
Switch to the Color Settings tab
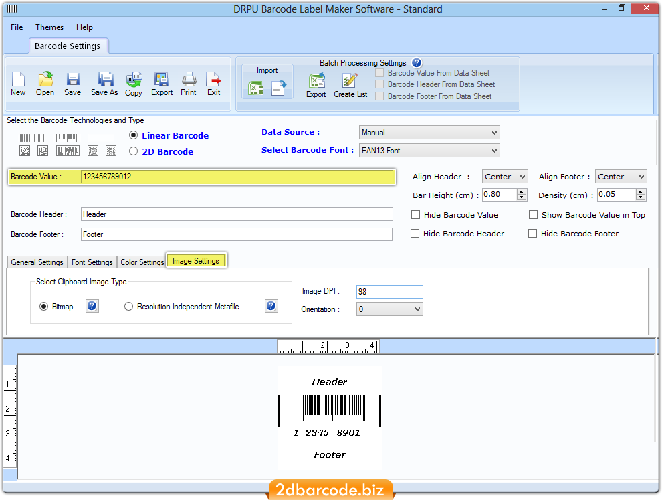tap(142, 262)
